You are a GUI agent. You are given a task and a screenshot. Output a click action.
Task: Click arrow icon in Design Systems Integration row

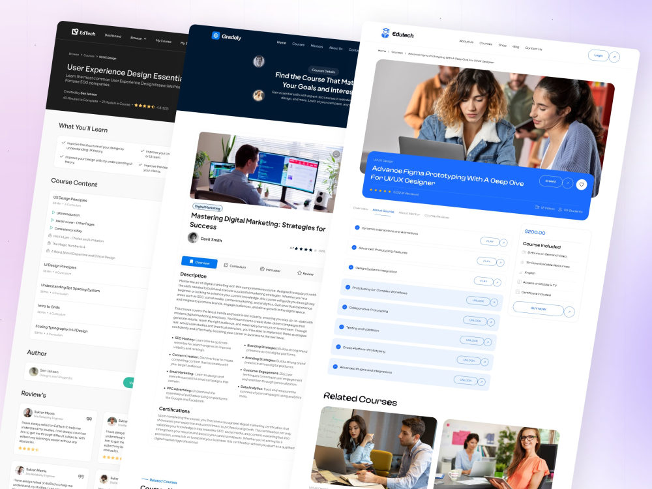point(497,282)
